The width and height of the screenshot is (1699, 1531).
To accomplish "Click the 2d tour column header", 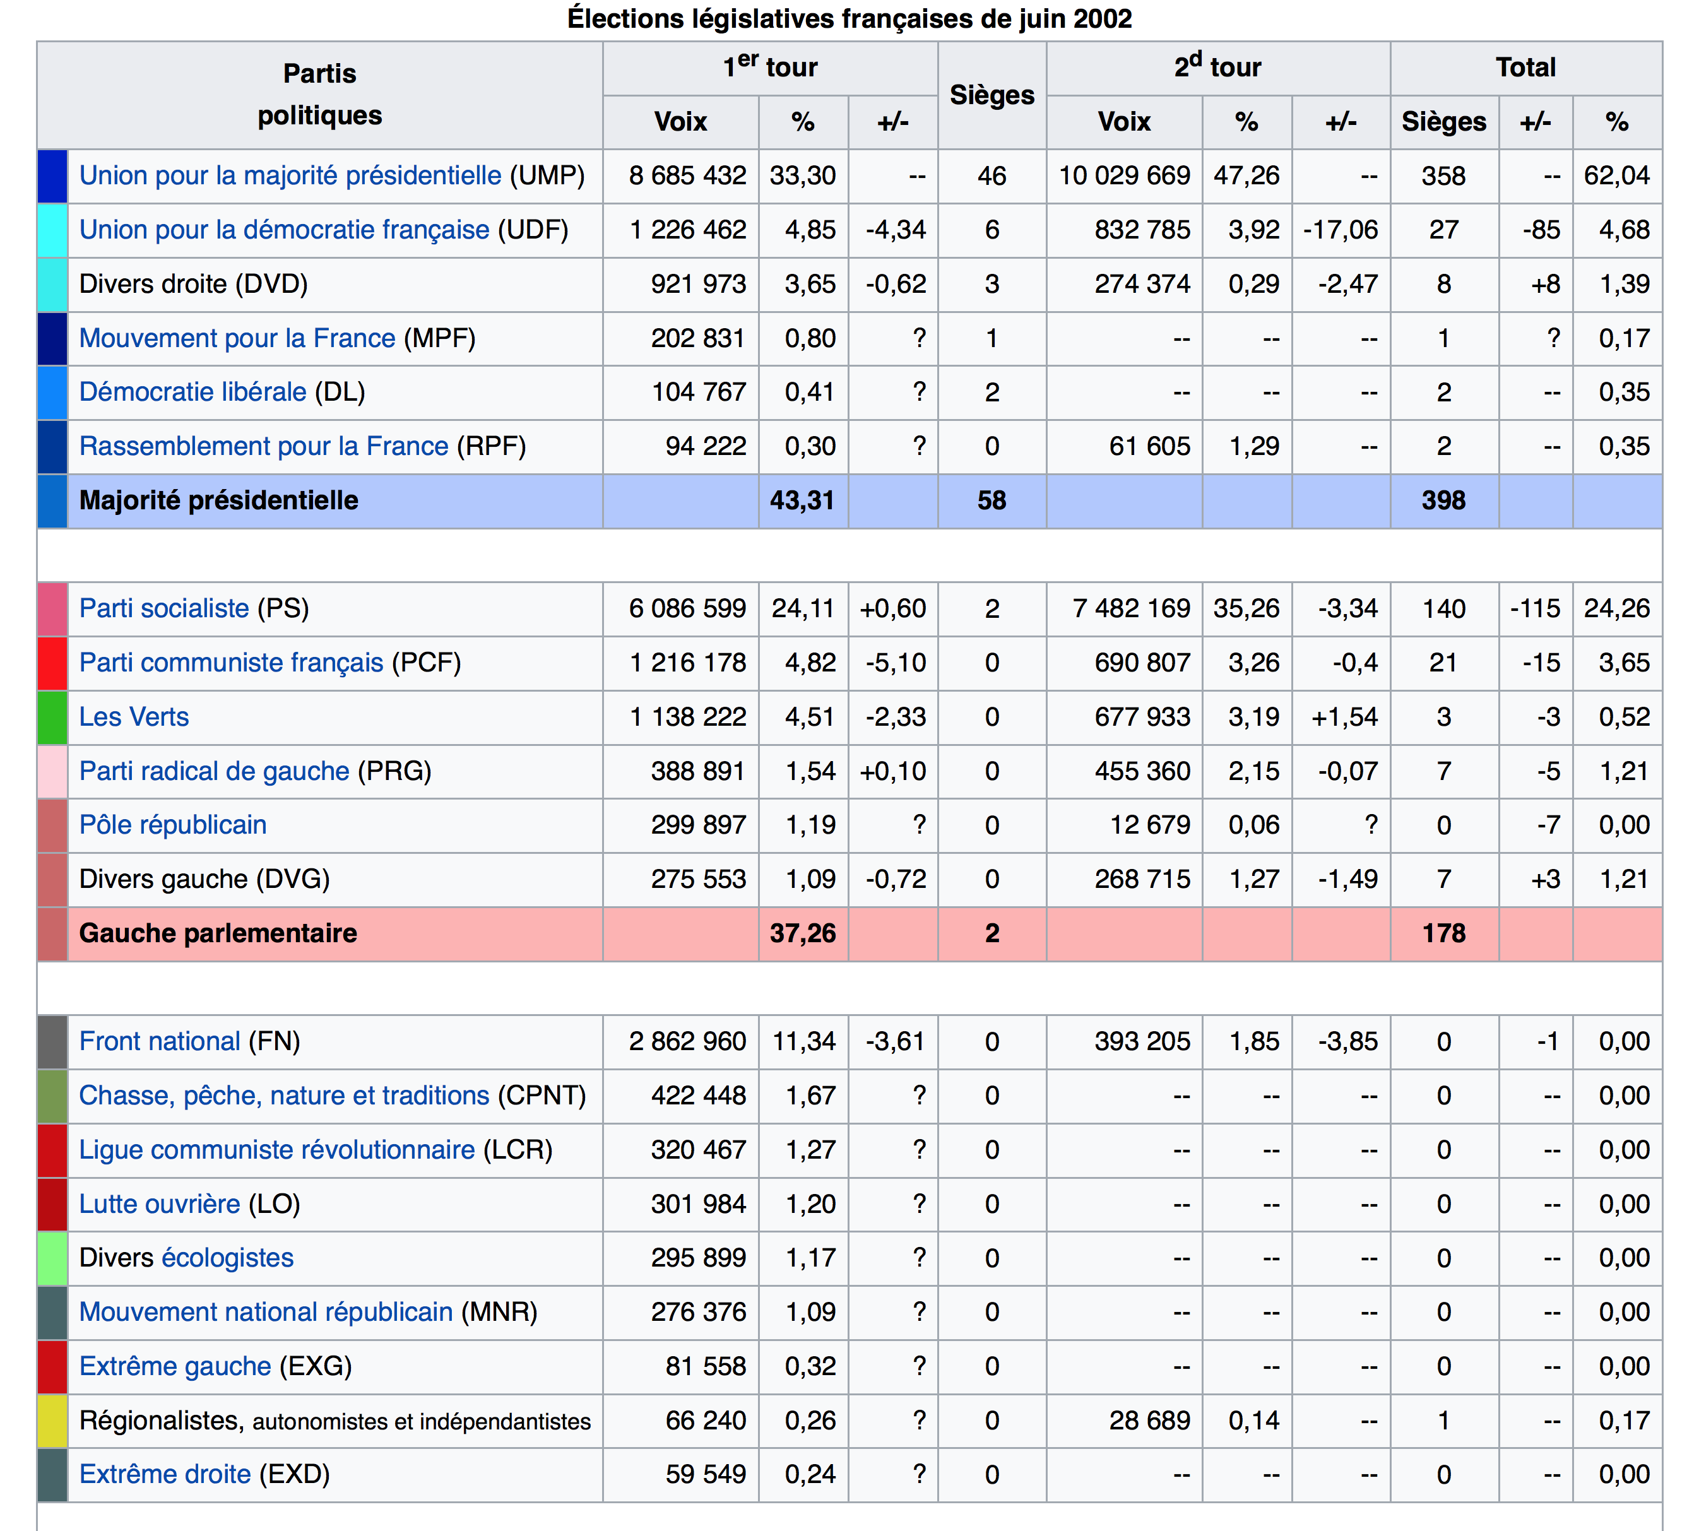I will pos(1218,68).
